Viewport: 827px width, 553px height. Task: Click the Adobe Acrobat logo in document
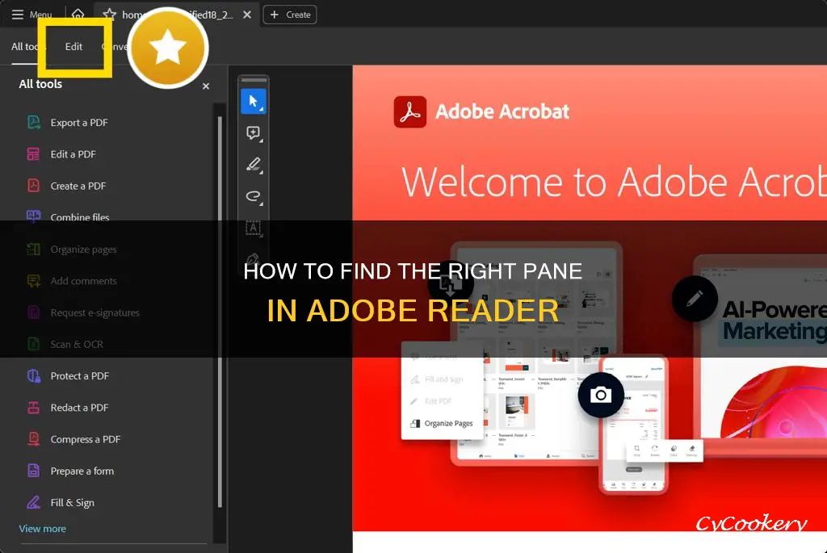pos(409,111)
